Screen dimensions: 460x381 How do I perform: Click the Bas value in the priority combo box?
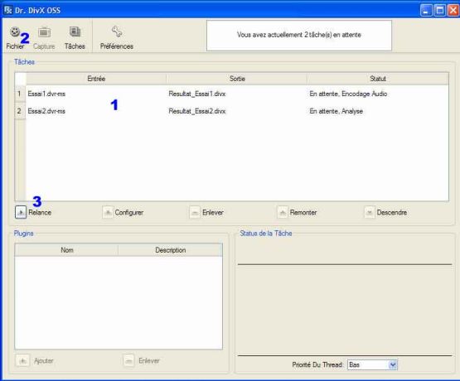tap(355, 365)
